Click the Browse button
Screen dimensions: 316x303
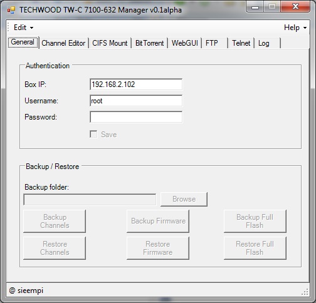tap(184, 199)
